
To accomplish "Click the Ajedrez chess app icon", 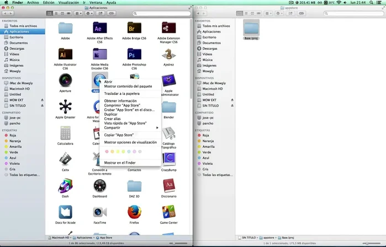I will 168,54.
